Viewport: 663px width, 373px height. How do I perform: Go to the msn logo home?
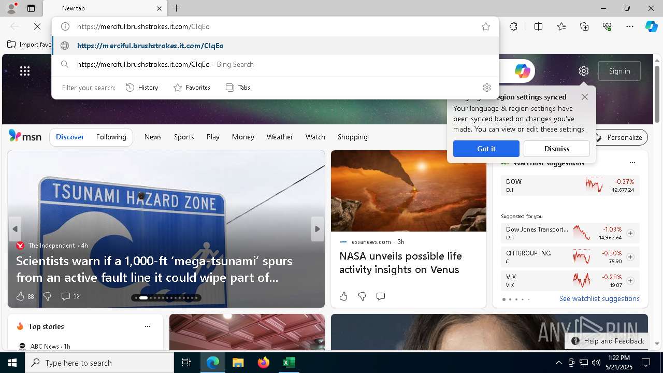(x=25, y=136)
